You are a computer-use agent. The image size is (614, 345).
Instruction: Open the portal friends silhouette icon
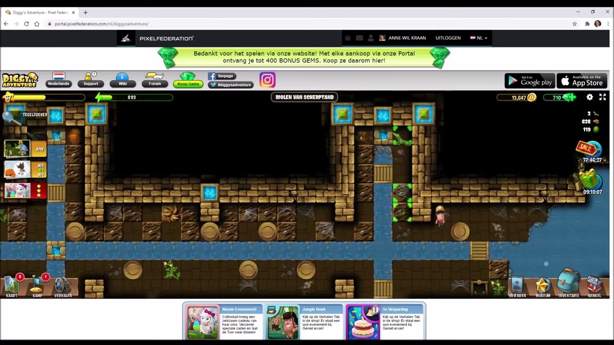point(371,38)
